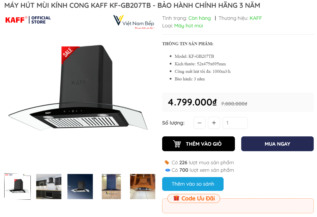The width and height of the screenshot is (317, 217).
Task: Open the Máy hút mùi category link
Action: (x=189, y=26)
